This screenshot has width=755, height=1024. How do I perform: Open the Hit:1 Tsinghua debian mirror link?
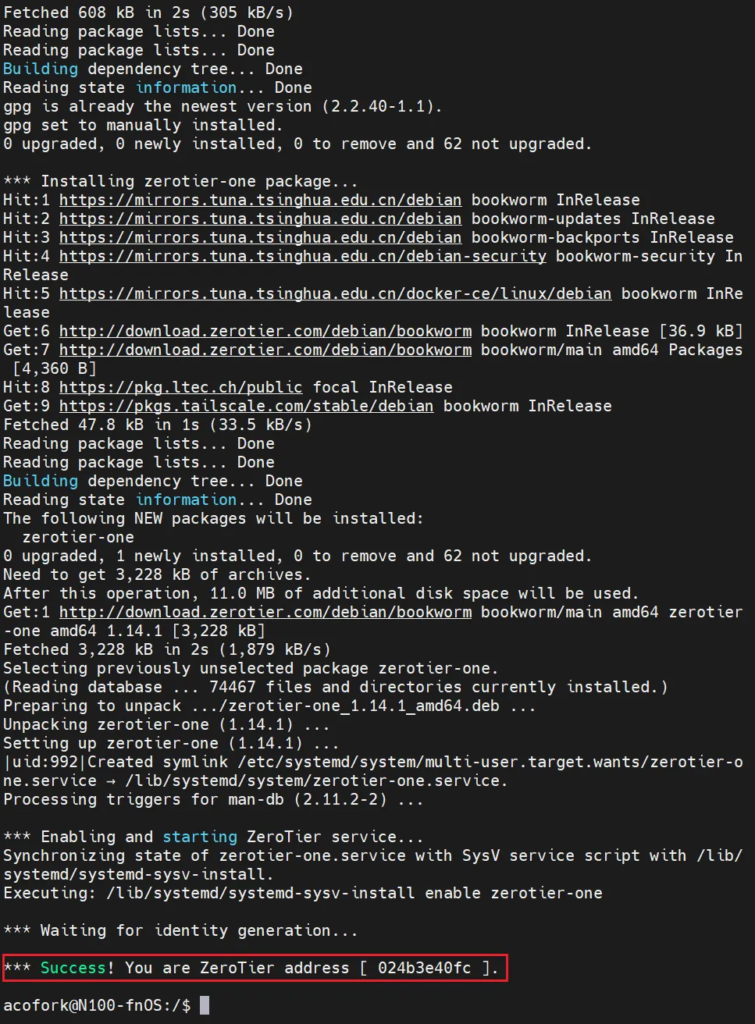(260, 200)
